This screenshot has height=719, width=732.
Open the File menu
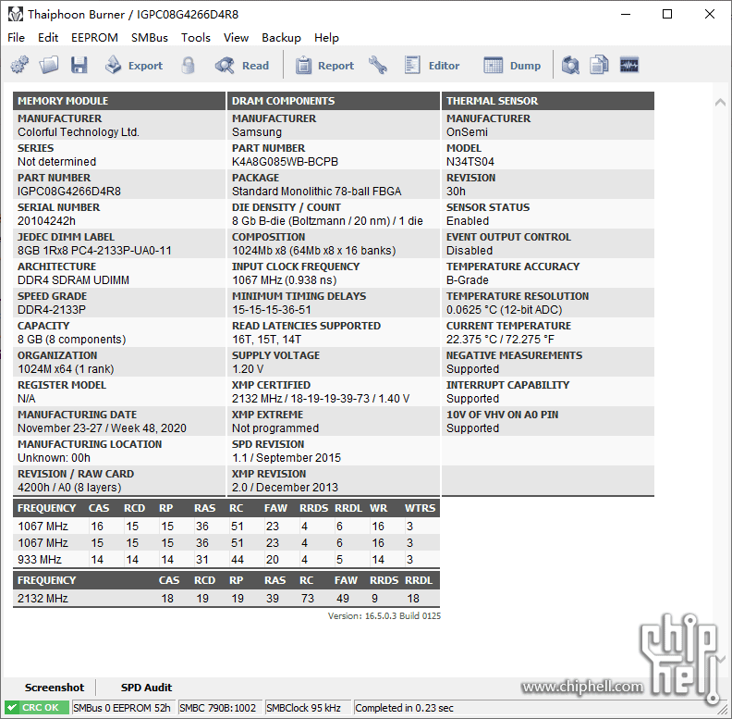(16, 37)
